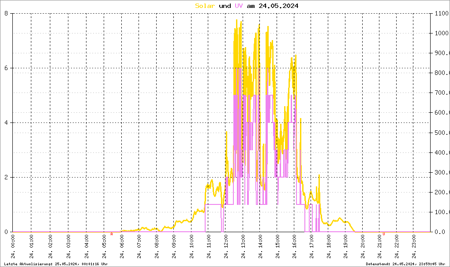
Task: Click the time label "24. 03:00"
Action: pos(68,247)
